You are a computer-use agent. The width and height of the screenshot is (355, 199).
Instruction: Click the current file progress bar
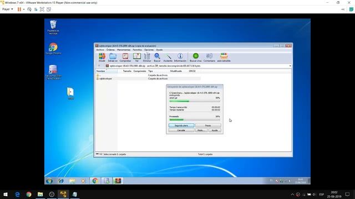(195, 101)
